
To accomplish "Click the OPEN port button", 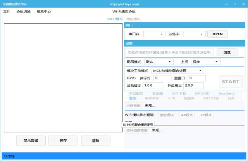I will (x=217, y=34).
